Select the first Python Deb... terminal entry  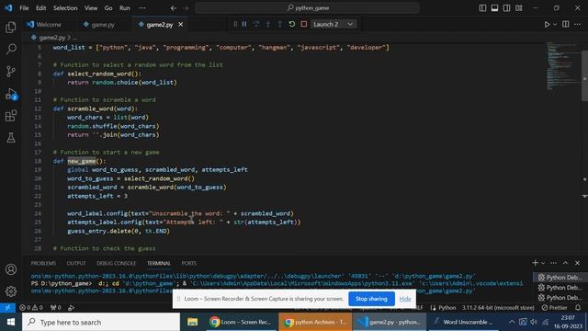click(x=560, y=278)
